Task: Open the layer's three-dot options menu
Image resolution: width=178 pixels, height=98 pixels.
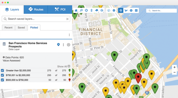Action: [63, 45]
